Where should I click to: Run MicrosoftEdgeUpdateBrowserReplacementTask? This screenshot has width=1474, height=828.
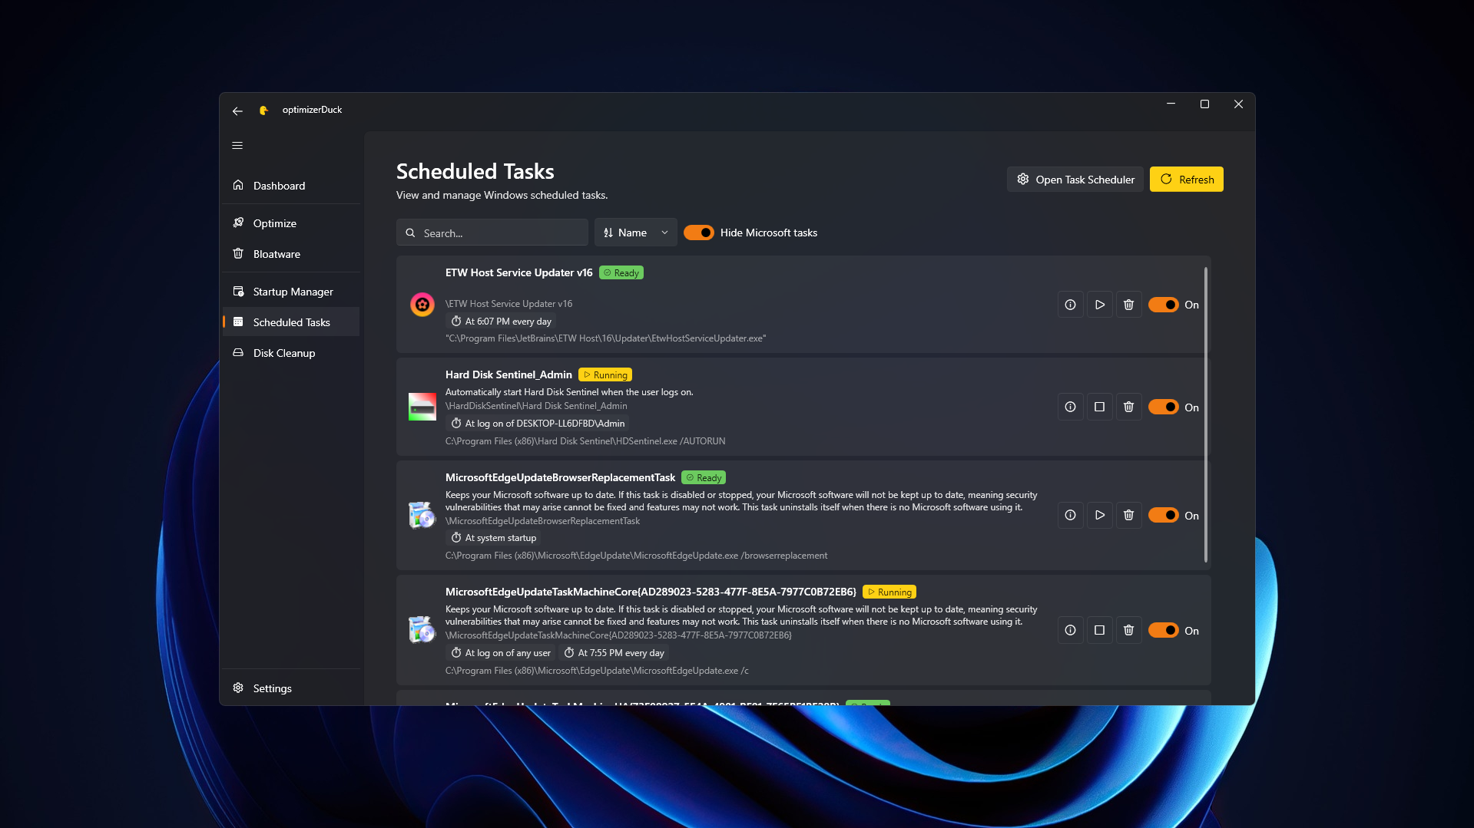pos(1099,515)
